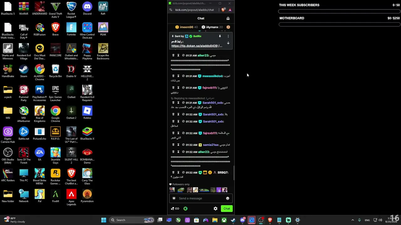Click ENG language indicator in tray
Screen dimensions: 401x225
point(367,220)
